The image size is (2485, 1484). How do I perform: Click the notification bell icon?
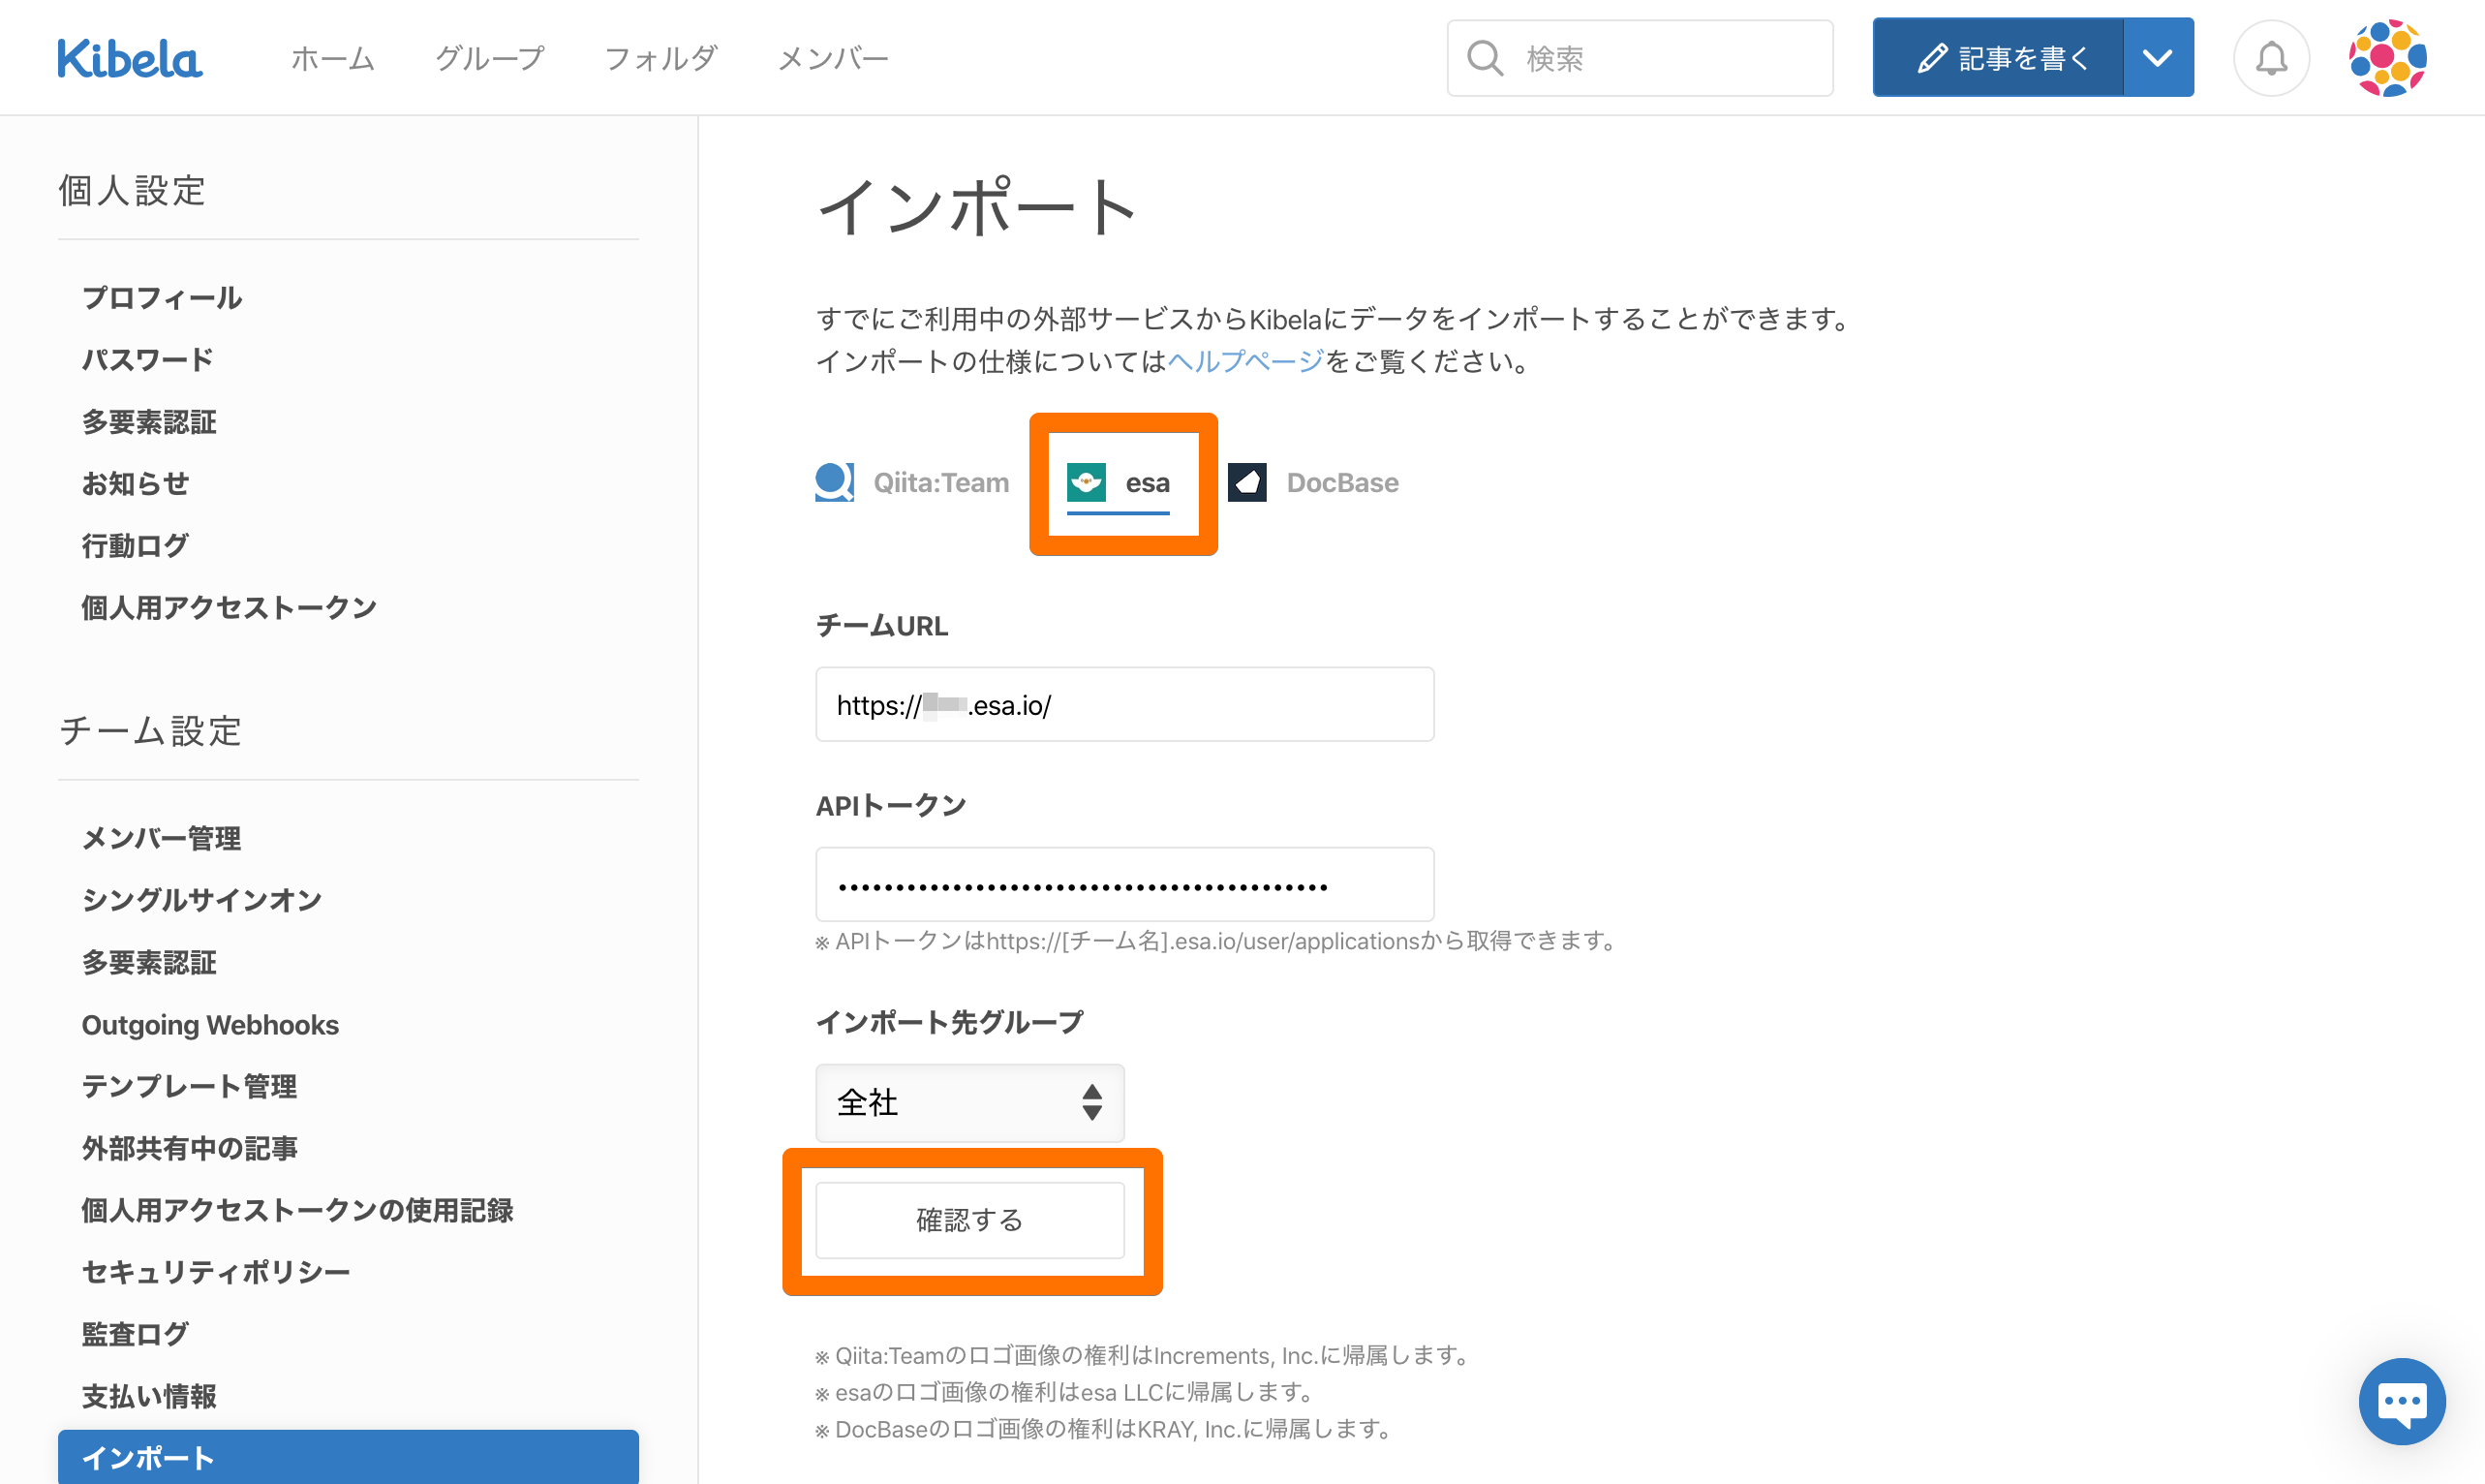pyautogui.click(x=2271, y=58)
